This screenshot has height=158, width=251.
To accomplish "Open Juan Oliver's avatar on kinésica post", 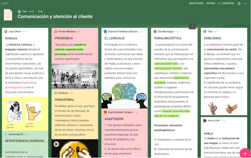I will [6, 31].
